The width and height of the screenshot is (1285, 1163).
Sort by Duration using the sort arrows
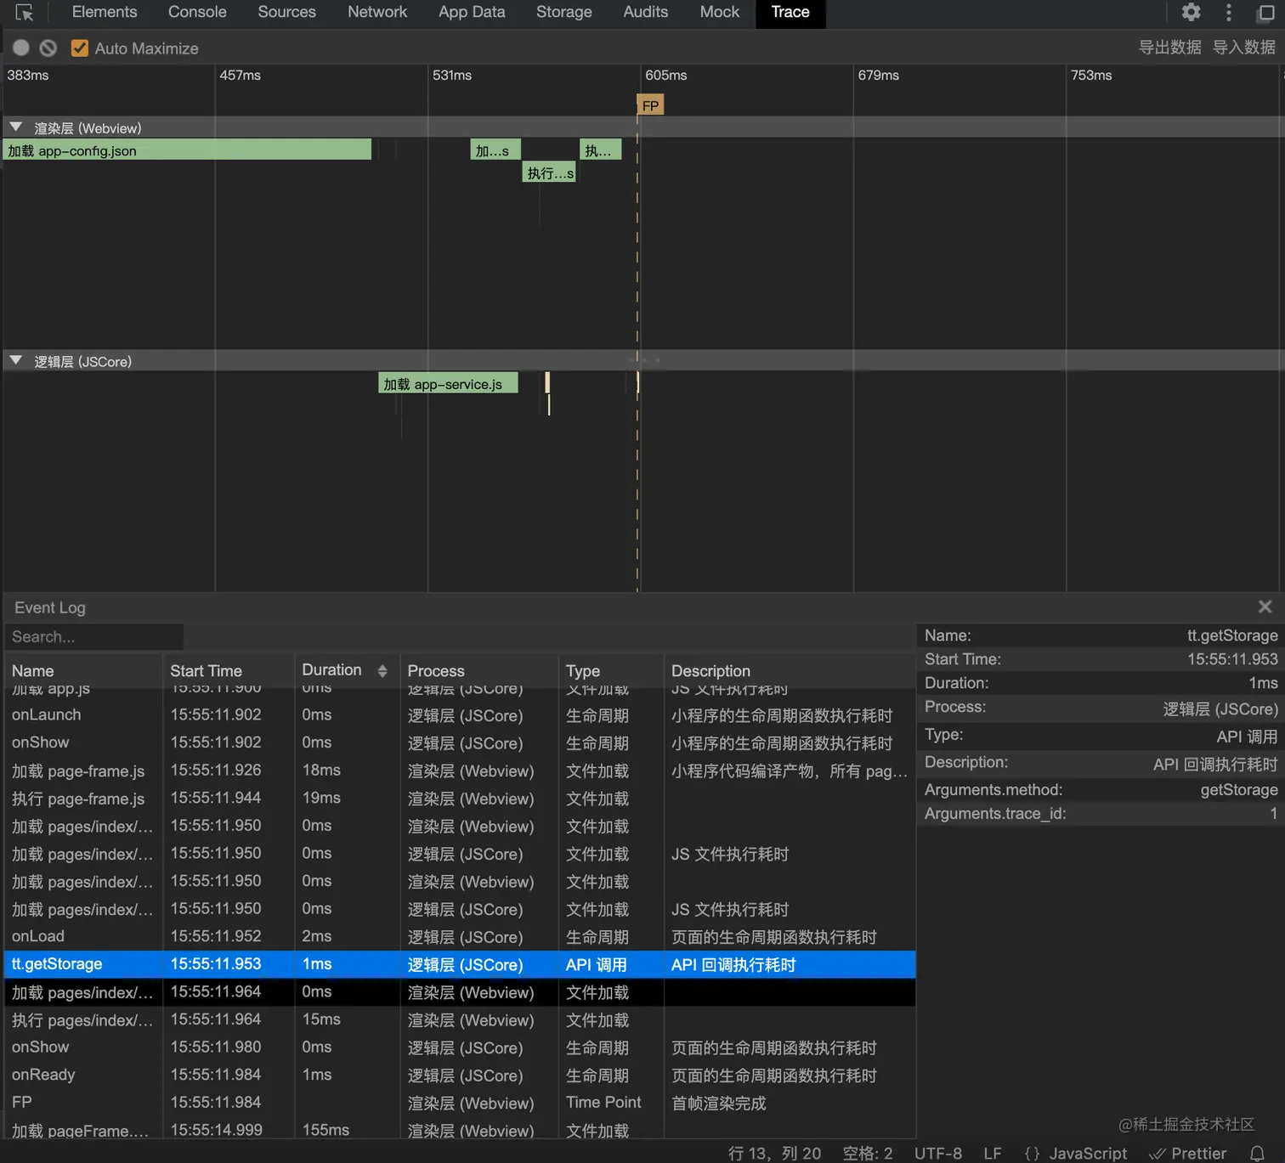tap(382, 671)
